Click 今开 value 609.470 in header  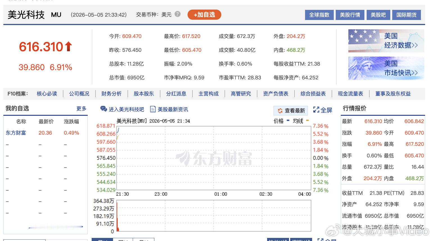point(132,36)
